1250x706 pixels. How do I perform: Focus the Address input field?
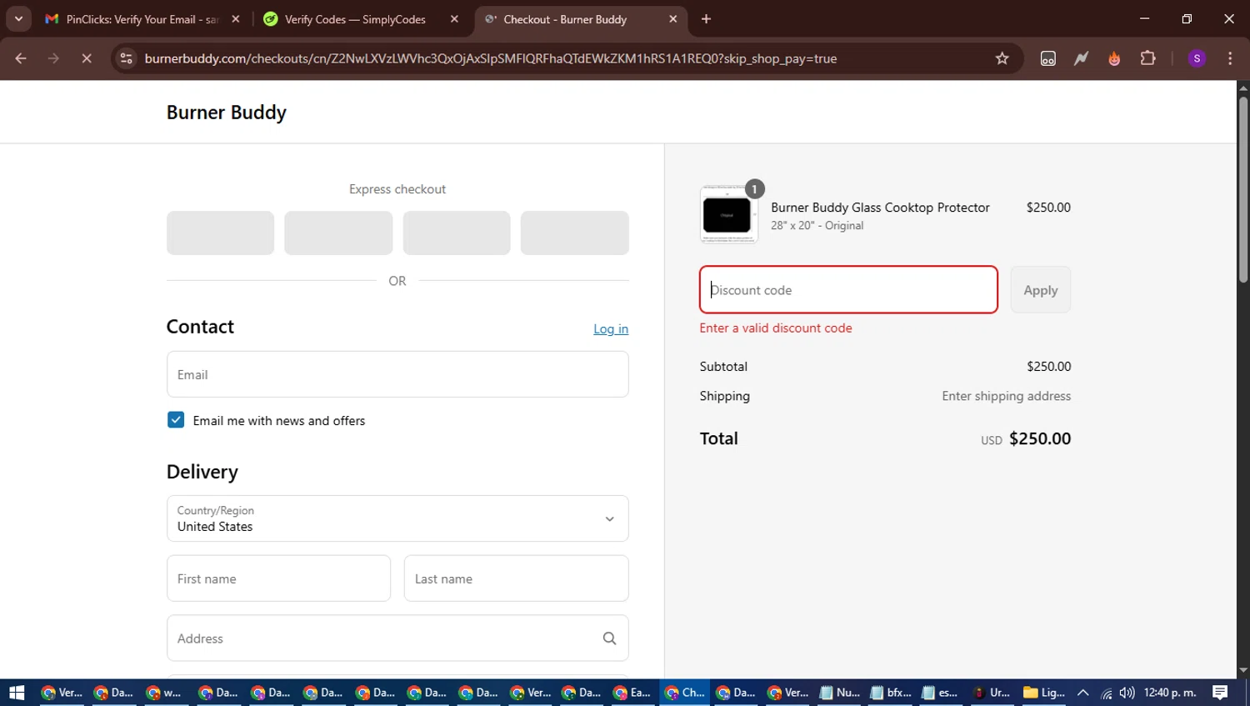point(397,638)
